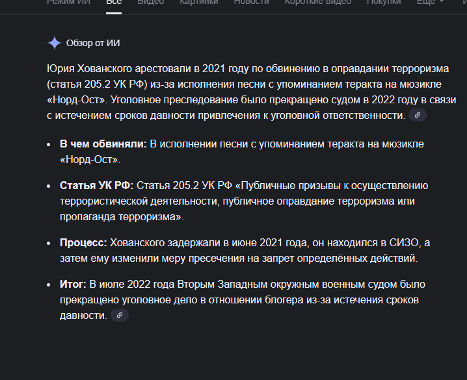Click the text 'Вторым Западным окружным военным судом'

[x=286, y=285]
